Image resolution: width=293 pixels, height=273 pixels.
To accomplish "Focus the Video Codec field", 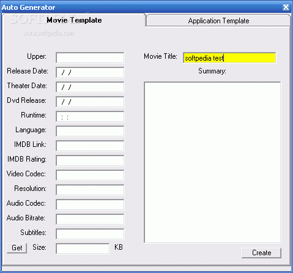I will tap(90, 175).
